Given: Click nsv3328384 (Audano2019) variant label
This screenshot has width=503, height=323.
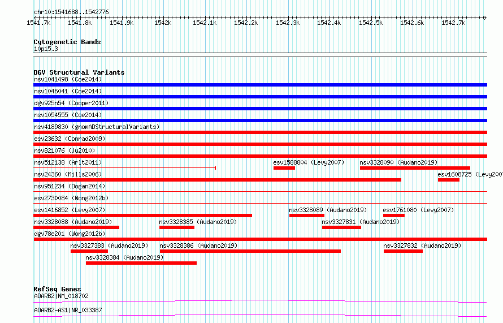Looking at the screenshot, I should click(x=124, y=257).
